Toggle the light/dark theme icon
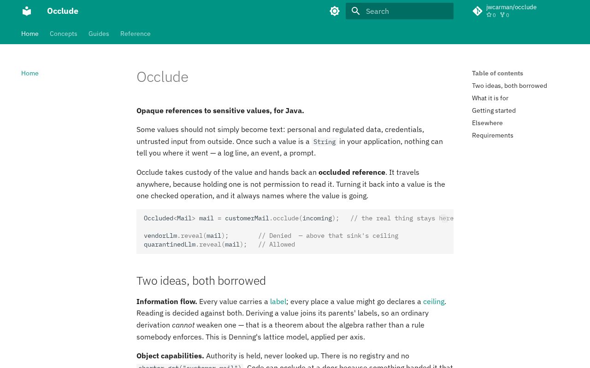 pyautogui.click(x=335, y=11)
